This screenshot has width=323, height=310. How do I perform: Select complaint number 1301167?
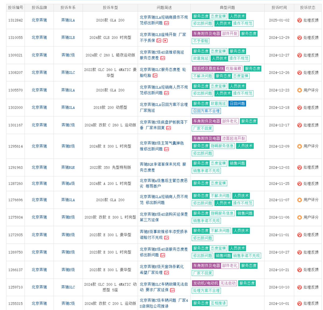coord(15,125)
